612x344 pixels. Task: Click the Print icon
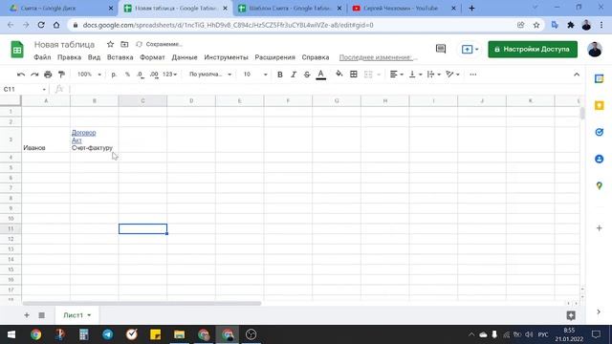(48, 75)
